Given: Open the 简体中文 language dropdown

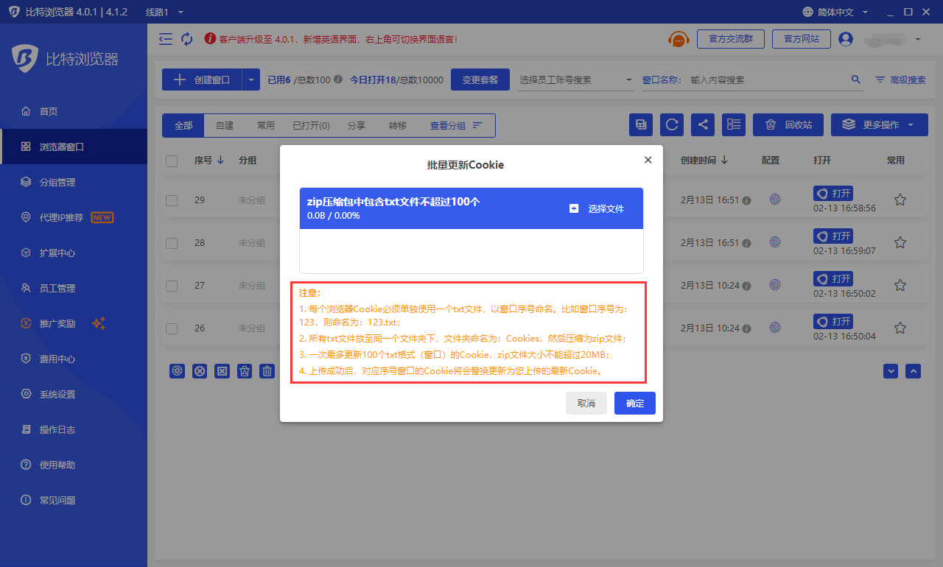Looking at the screenshot, I should pyautogui.click(x=835, y=12).
